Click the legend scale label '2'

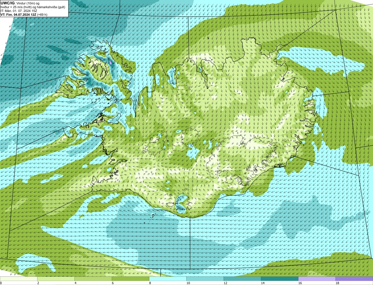pyautogui.click(x=38, y=283)
